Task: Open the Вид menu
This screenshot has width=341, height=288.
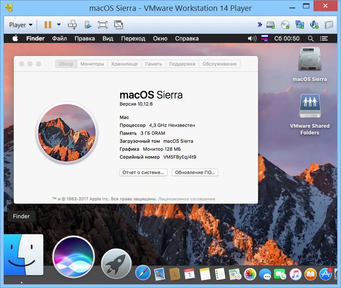Action: click(108, 38)
